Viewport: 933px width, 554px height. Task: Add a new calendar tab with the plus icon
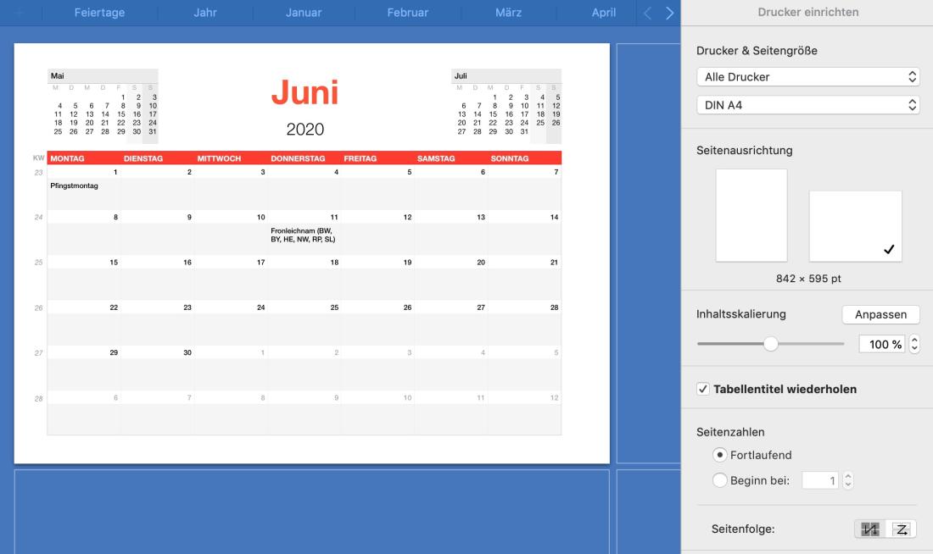(18, 13)
